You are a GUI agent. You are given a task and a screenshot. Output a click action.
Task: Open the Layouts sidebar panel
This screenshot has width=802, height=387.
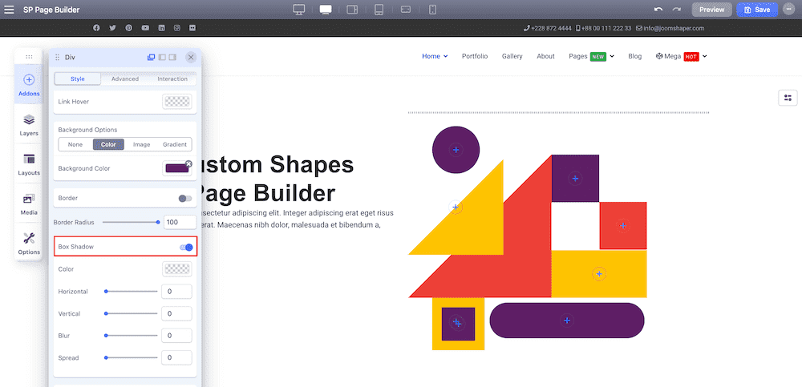pos(29,163)
